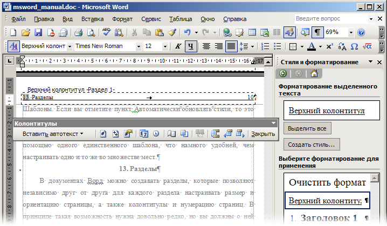Cut selection with the scissors icon
The image size is (387, 226).
tap(134, 32)
